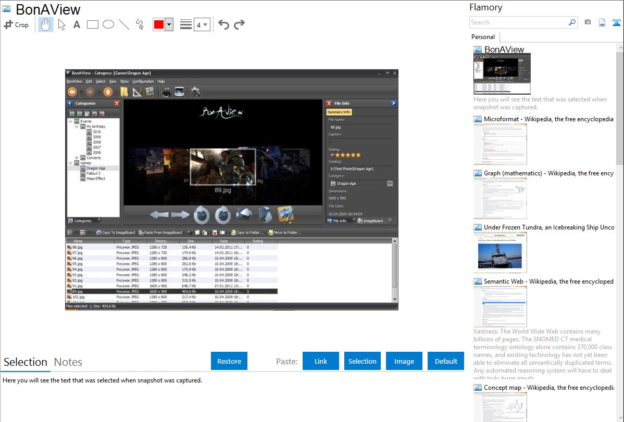The height and width of the screenshot is (422, 624).
Task: Switch to the Notes tab
Action: coord(68,362)
